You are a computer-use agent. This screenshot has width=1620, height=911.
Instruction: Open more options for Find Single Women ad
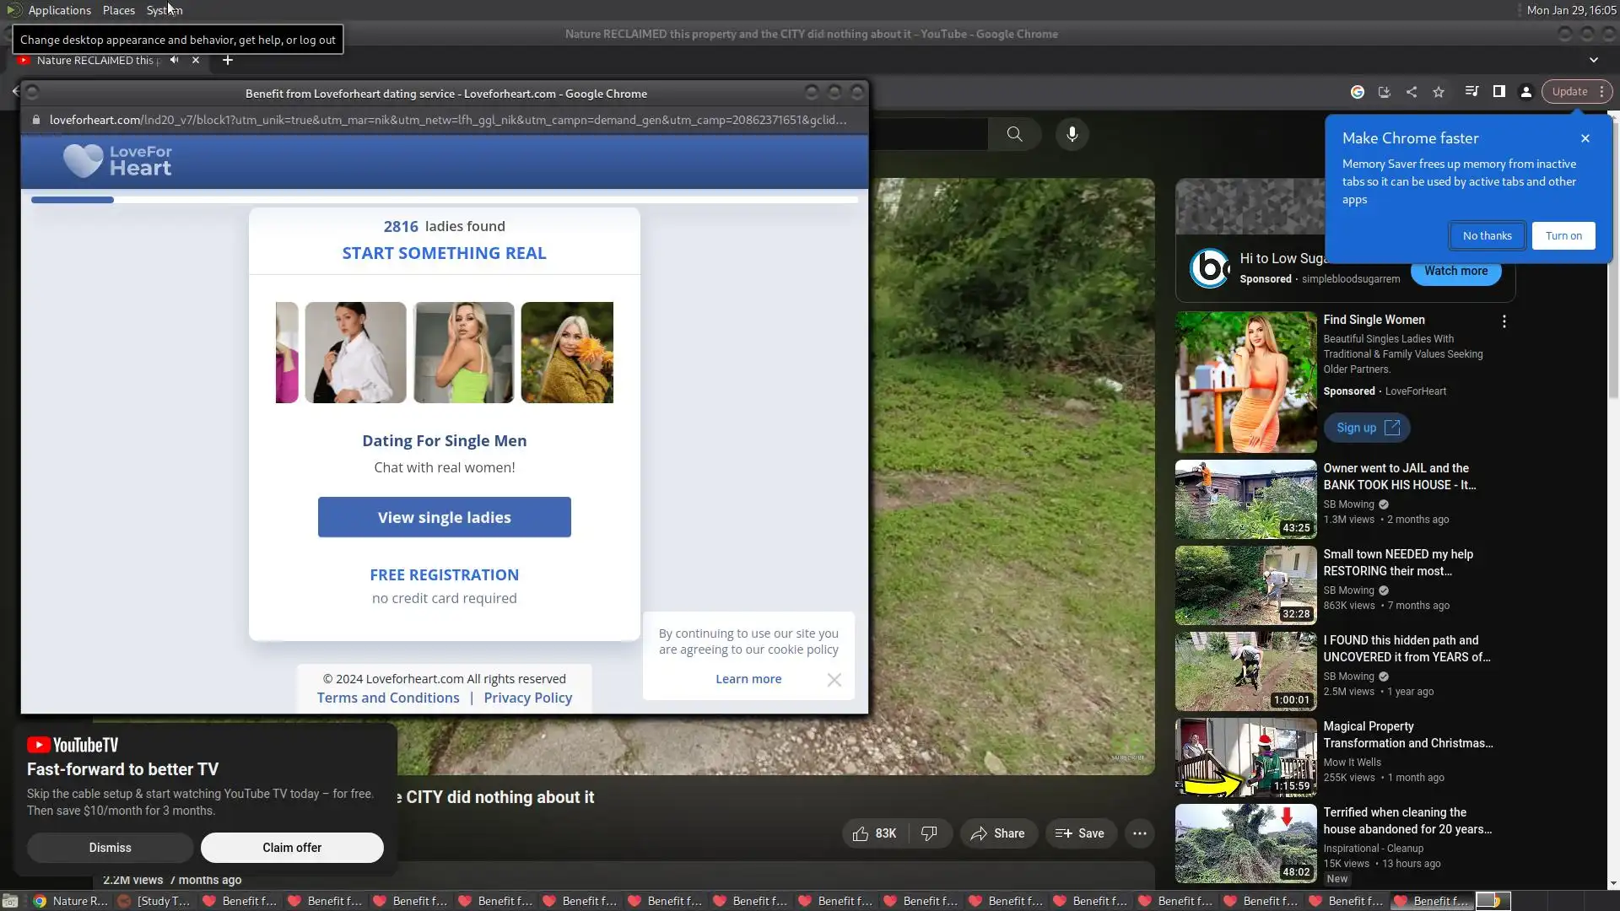(x=1504, y=321)
